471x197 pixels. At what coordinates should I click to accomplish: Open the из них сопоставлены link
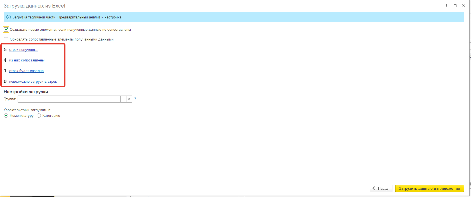point(27,60)
